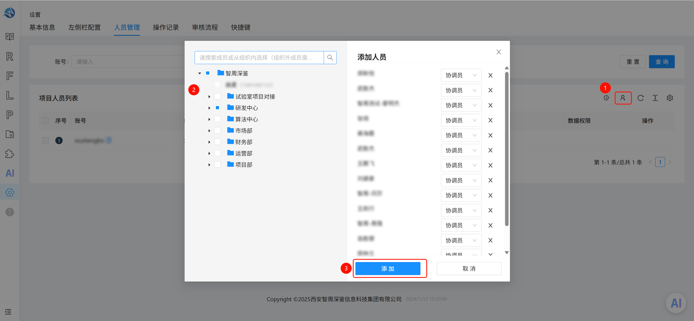
Task: Toggle the 智周深鉴 root checkbox
Action: [208, 73]
